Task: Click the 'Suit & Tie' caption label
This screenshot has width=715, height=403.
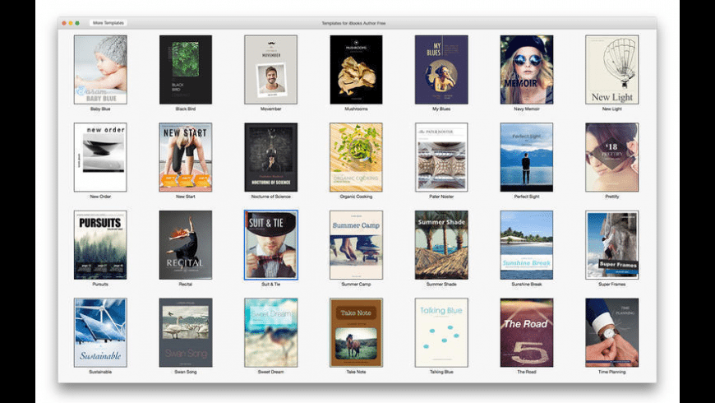Action: click(x=271, y=285)
